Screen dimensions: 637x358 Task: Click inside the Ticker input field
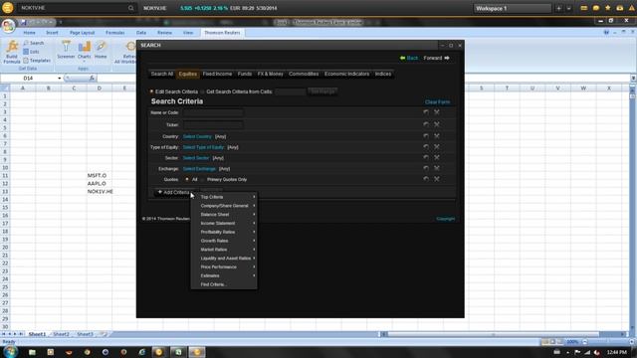coord(213,125)
